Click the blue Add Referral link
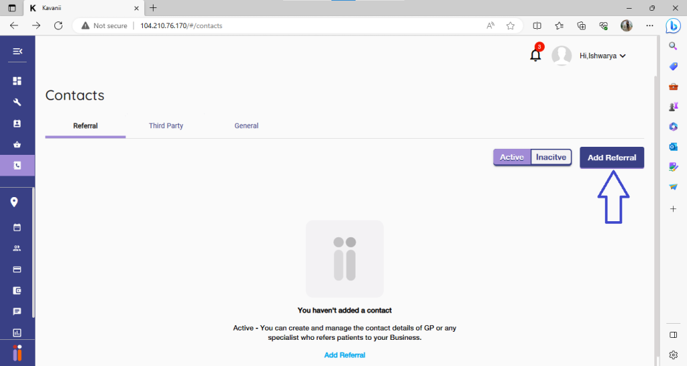687x366 pixels. [344, 355]
